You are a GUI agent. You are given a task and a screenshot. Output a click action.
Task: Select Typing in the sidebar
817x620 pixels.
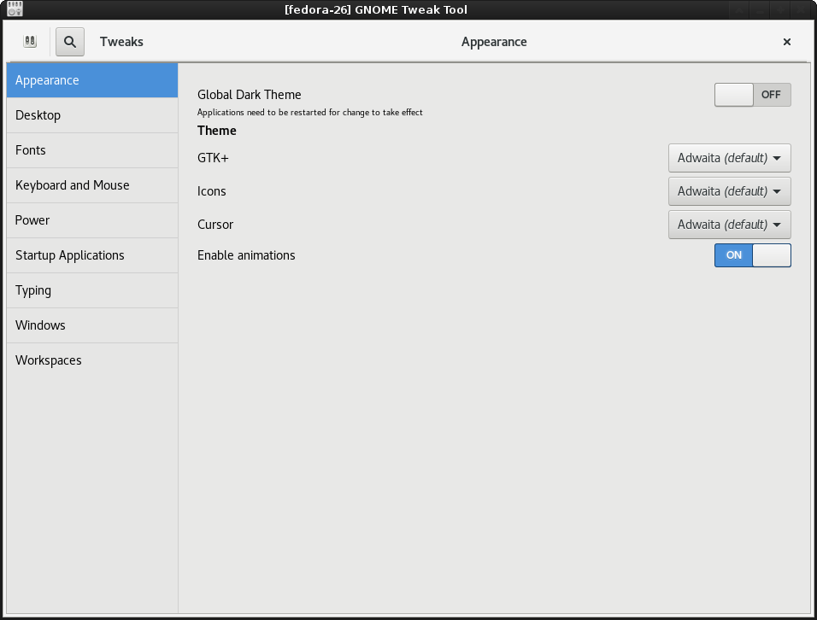pos(92,290)
